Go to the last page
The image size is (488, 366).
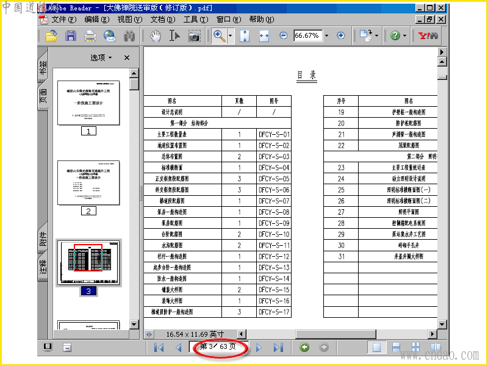pyautogui.click(x=278, y=347)
